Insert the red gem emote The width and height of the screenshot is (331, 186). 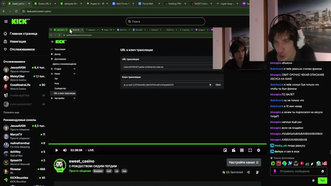[302, 163]
